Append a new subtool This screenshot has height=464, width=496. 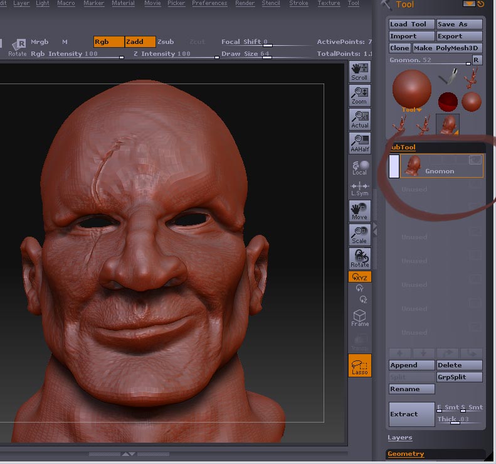(411, 365)
